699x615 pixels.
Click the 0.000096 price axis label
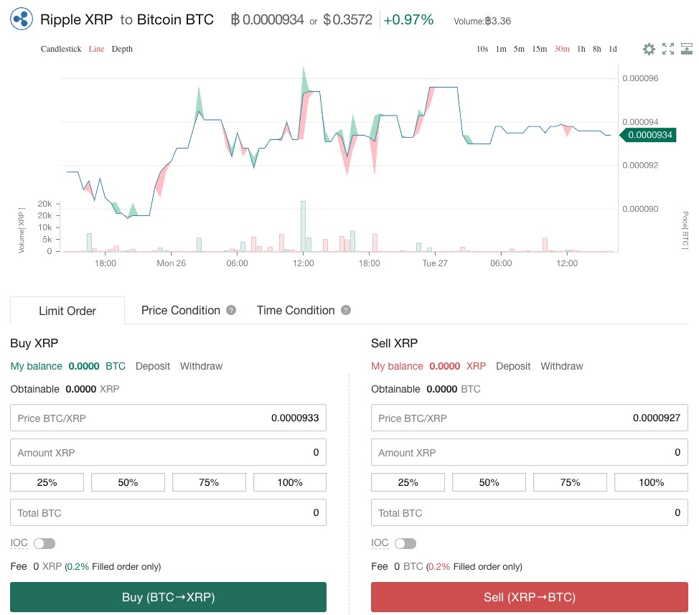coord(640,78)
